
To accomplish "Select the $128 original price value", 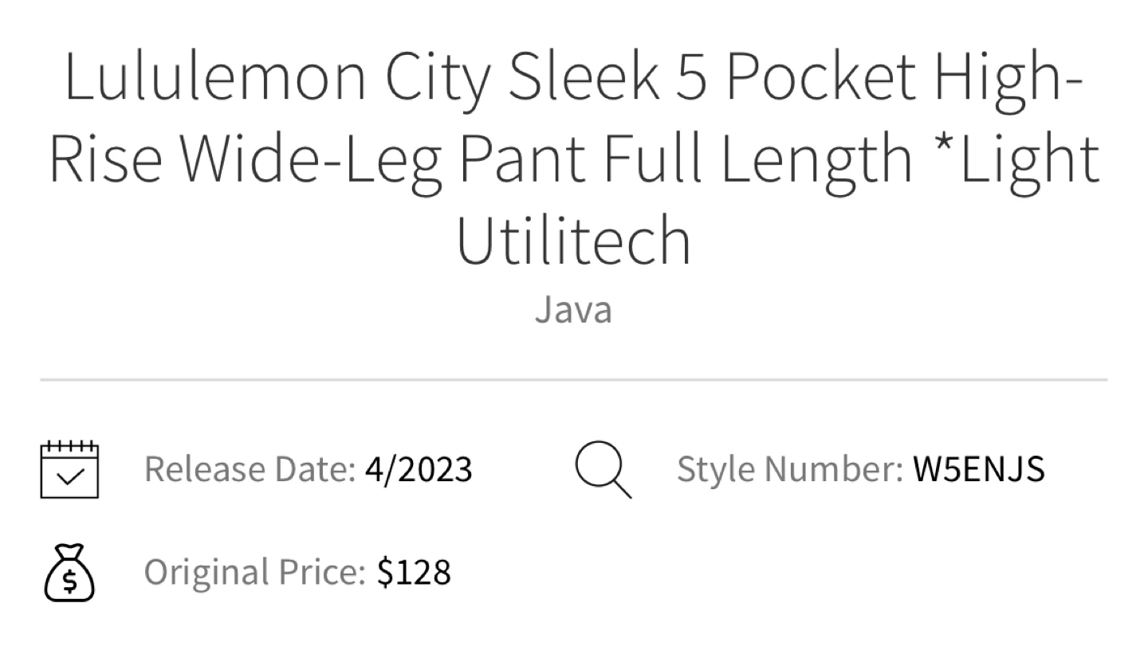I will pyautogui.click(x=415, y=572).
